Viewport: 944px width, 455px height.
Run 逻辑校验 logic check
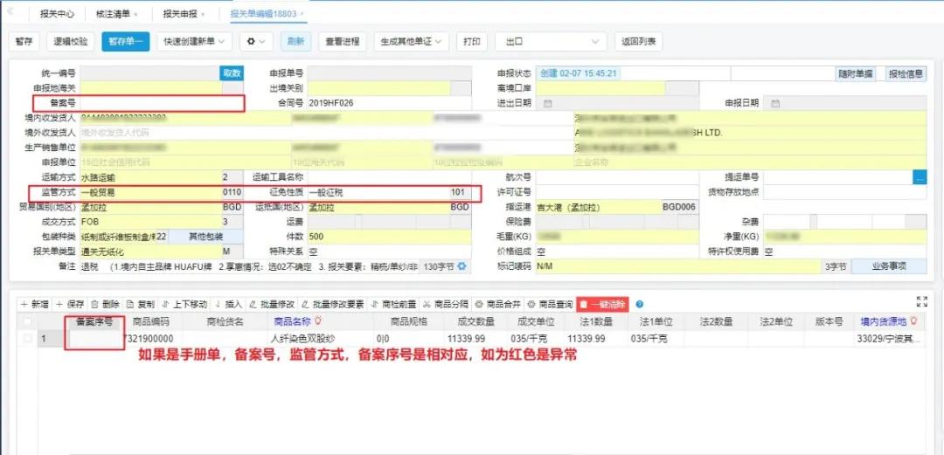[x=71, y=42]
